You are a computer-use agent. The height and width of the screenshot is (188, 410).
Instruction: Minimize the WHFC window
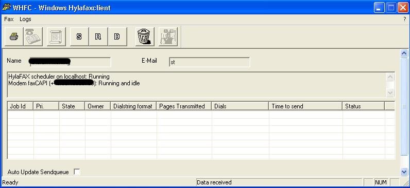point(379,8)
